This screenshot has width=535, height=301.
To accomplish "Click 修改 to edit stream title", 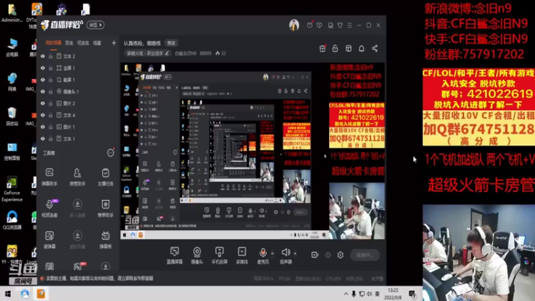I will pos(171,43).
